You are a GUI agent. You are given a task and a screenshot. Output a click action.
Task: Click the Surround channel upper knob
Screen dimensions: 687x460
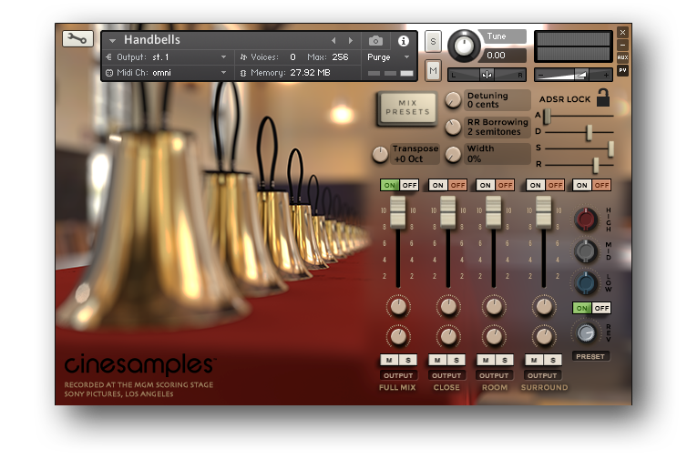(544, 307)
